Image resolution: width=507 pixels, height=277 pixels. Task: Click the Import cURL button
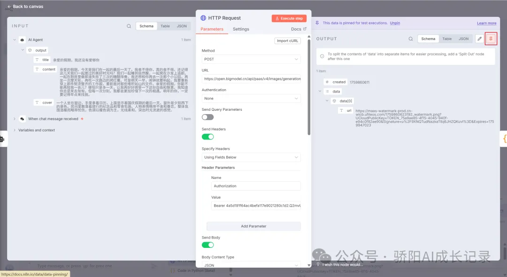tap(287, 41)
